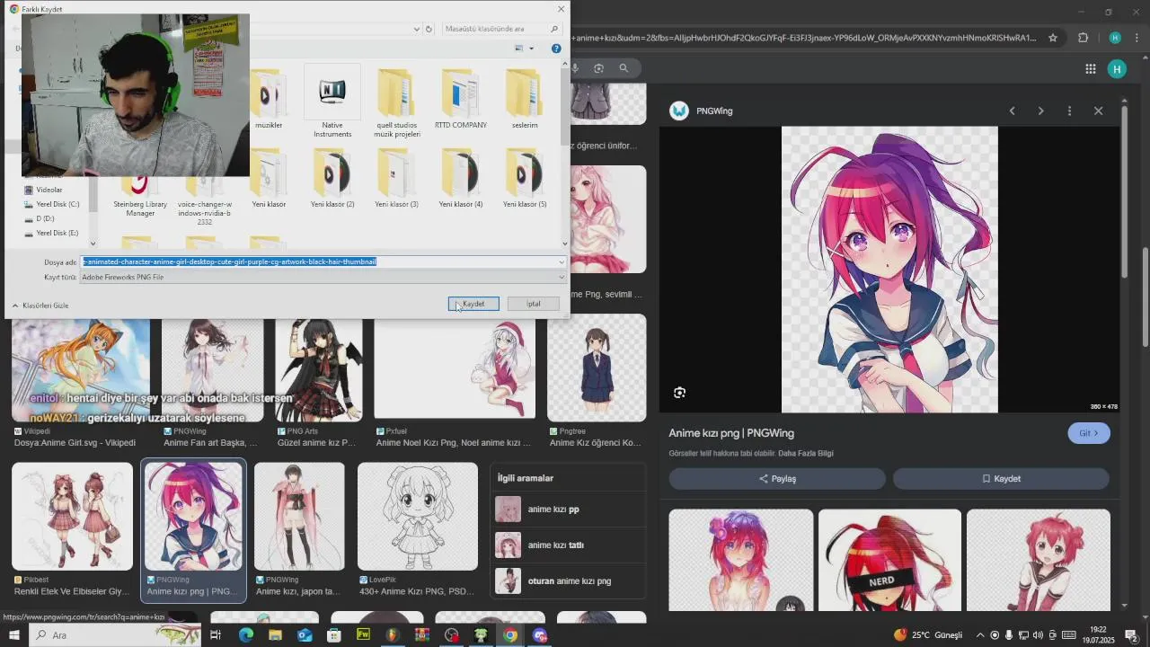Close the image preview panel
The width and height of the screenshot is (1150, 647).
pos(1098,111)
